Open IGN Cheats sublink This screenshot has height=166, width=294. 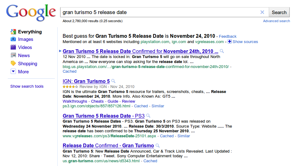point(97,101)
